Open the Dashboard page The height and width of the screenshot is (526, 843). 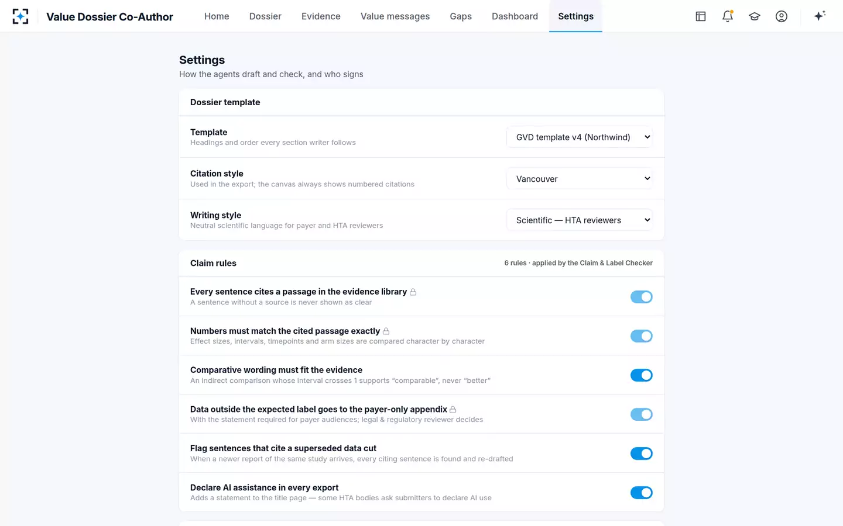click(x=515, y=16)
